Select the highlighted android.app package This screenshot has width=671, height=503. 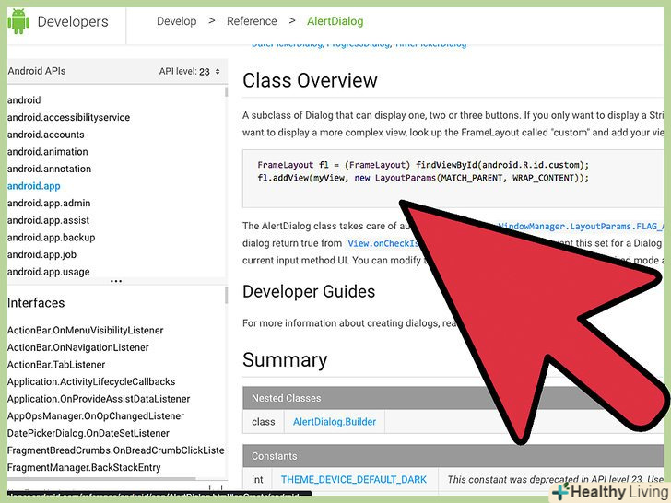point(34,186)
